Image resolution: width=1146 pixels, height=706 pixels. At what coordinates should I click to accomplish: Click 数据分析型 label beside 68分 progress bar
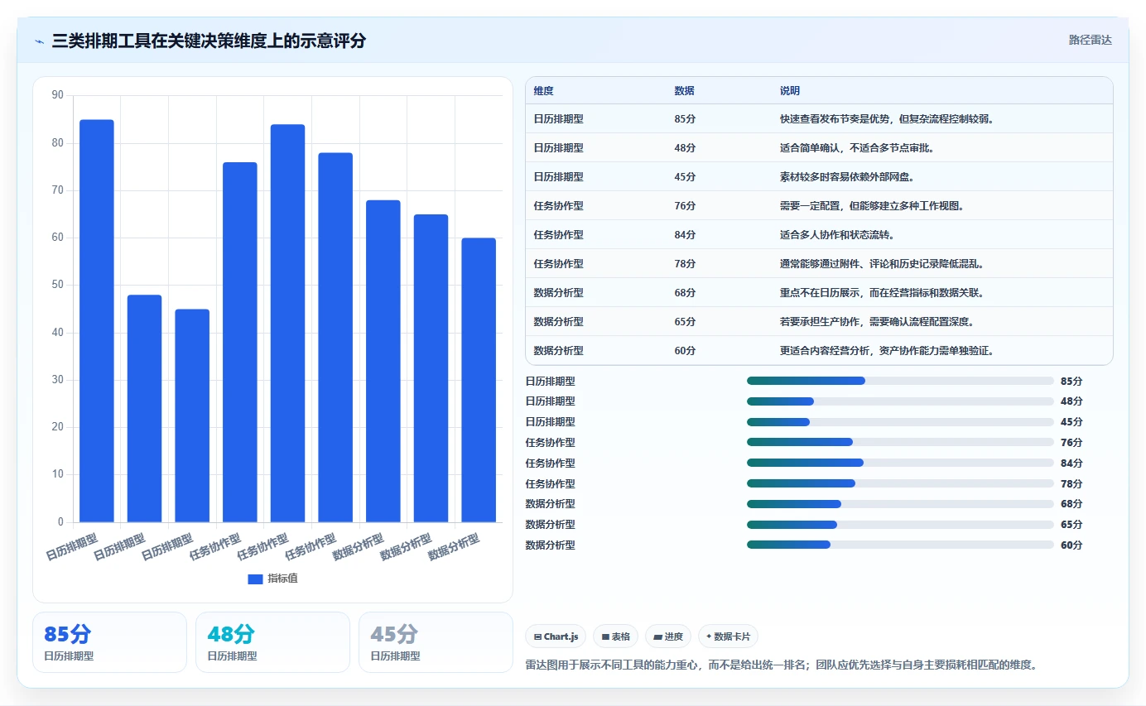point(550,504)
